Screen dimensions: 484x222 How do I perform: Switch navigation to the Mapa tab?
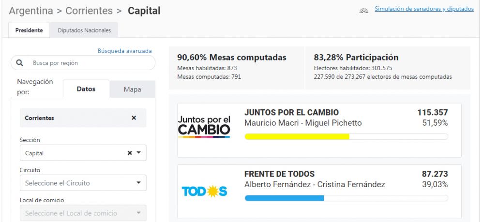132,89
